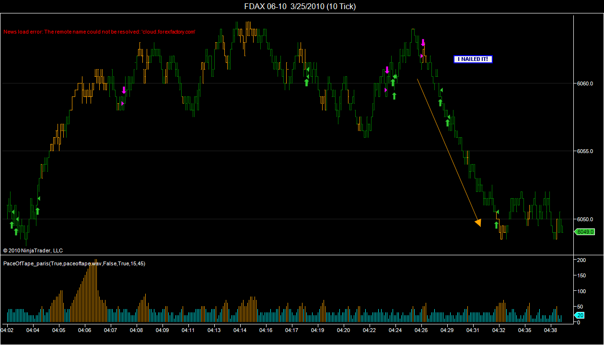This screenshot has height=345, width=604.
Task: Click the topmost magenta down arrow near 04:26
Action: click(423, 43)
